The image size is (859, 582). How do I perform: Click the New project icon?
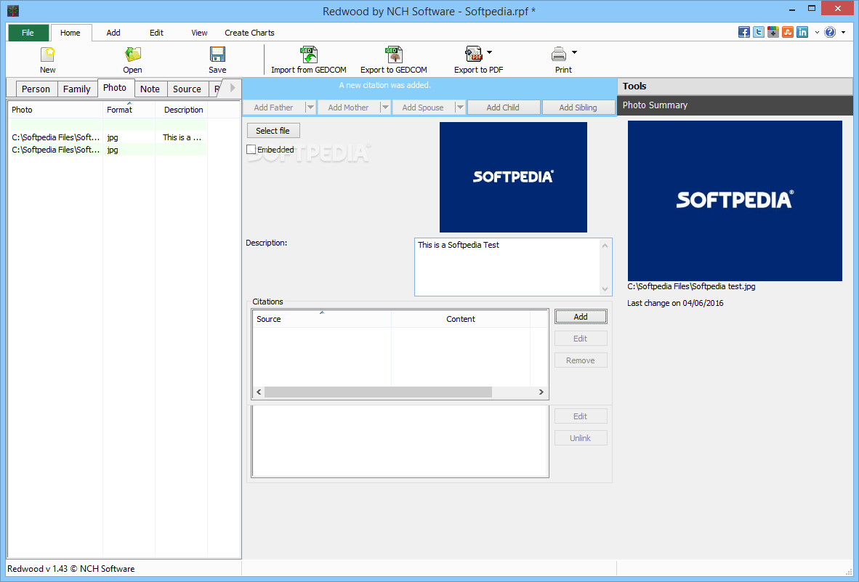coord(48,54)
